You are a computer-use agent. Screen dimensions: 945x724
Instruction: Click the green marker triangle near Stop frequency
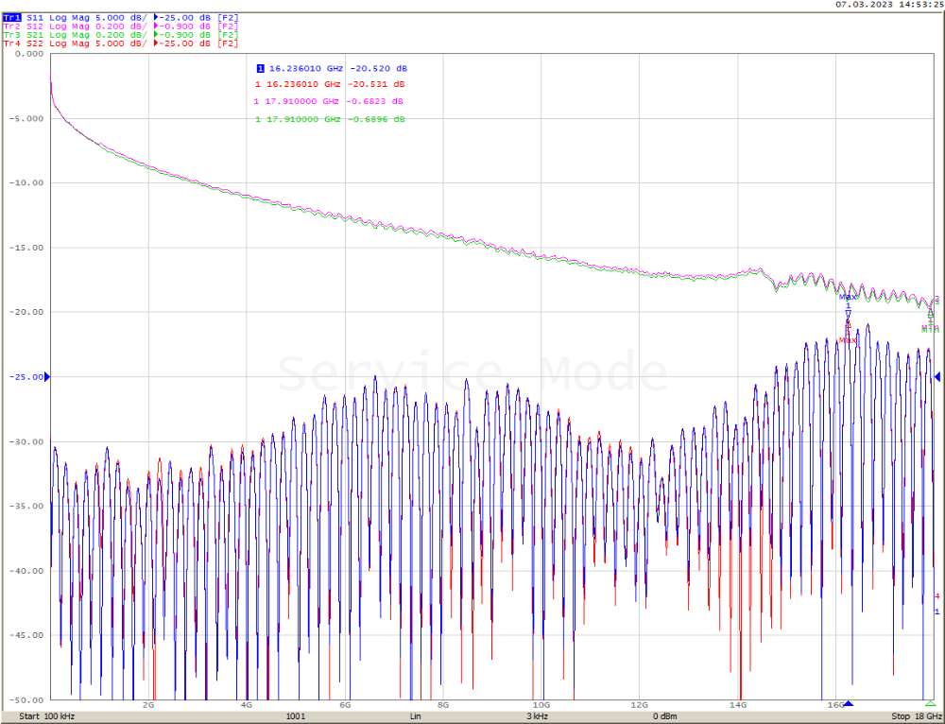click(930, 704)
